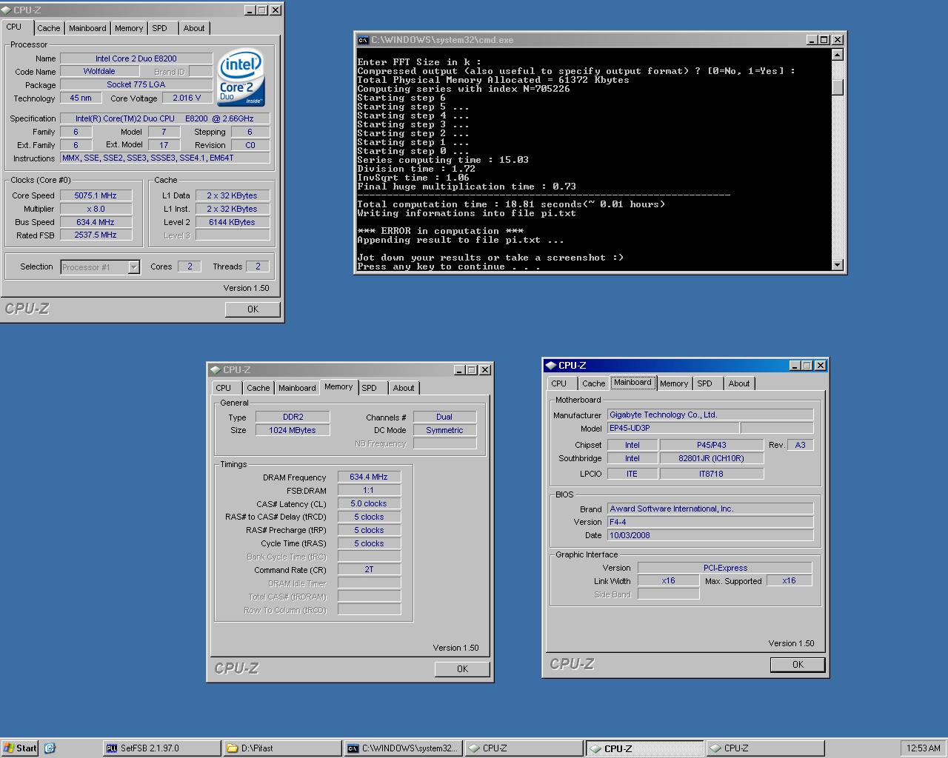Open the browser quick launch icon
Viewport: 948px width, 758px height.
[x=50, y=748]
